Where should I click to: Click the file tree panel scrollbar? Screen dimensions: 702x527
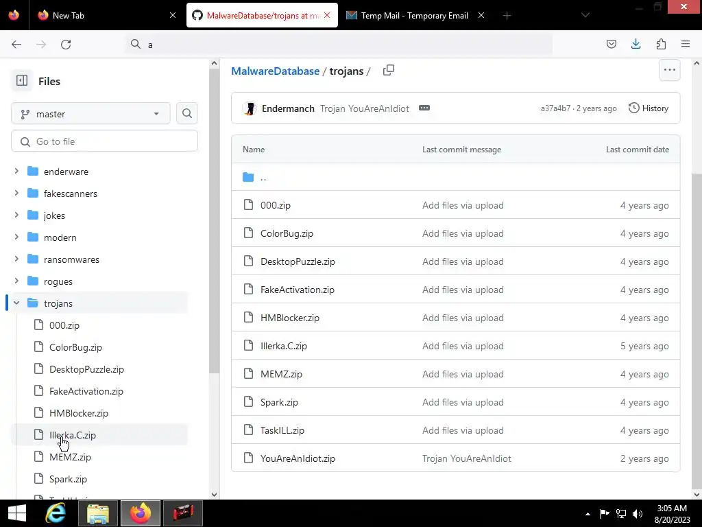tap(214, 221)
